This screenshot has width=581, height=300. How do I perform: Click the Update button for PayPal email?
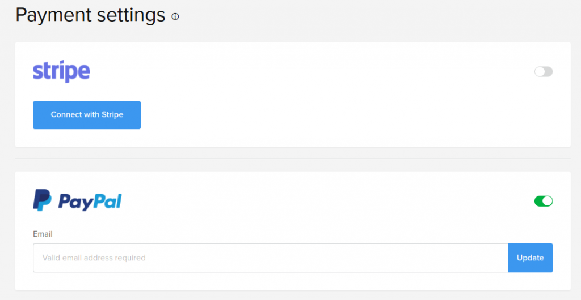coord(530,258)
